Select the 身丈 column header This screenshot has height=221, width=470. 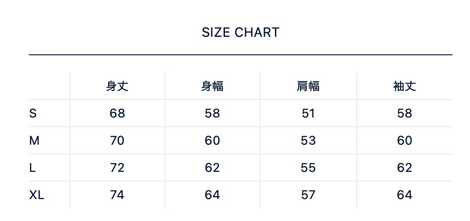pos(117,86)
